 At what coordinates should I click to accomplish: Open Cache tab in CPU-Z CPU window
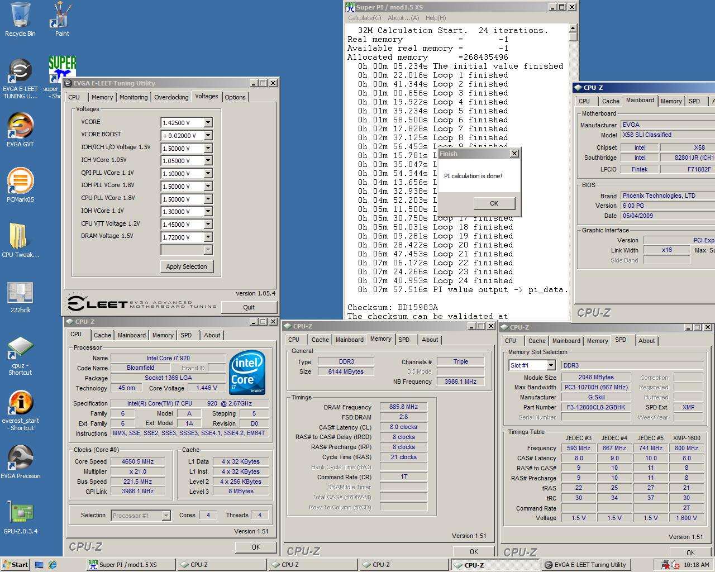[102, 335]
